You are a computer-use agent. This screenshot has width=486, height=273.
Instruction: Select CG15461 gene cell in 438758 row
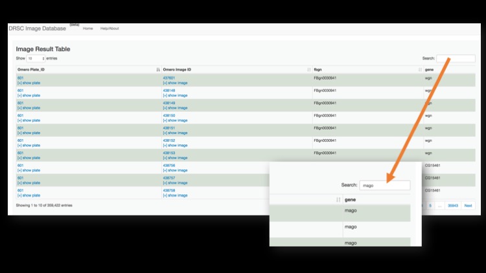coord(433,190)
